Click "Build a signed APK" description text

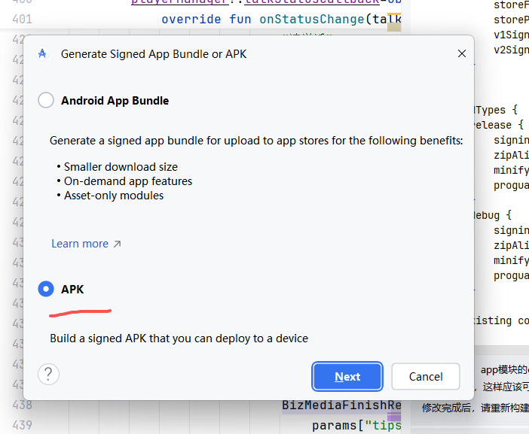click(x=179, y=338)
